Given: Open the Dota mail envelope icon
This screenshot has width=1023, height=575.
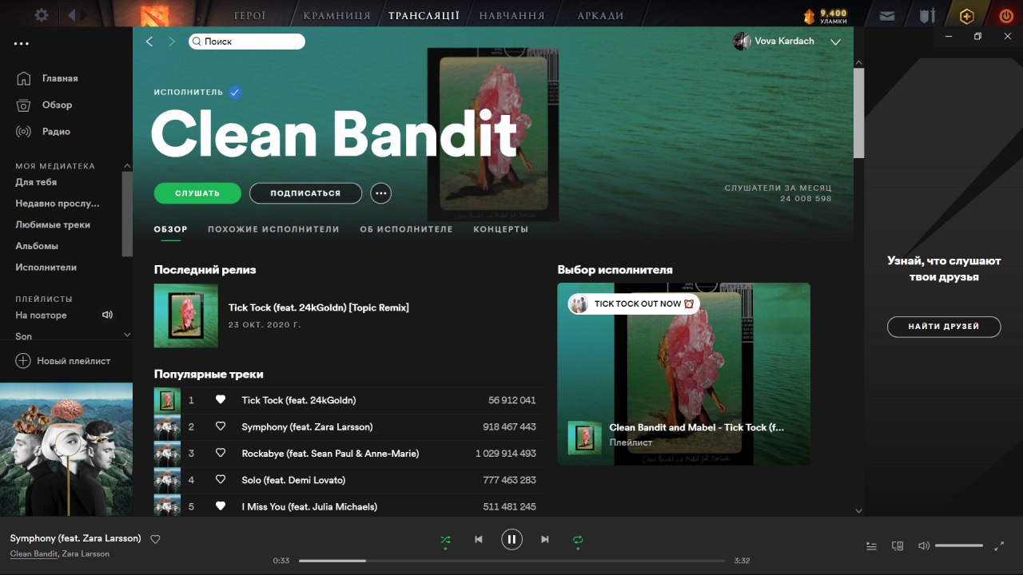Looking at the screenshot, I should click(887, 15).
